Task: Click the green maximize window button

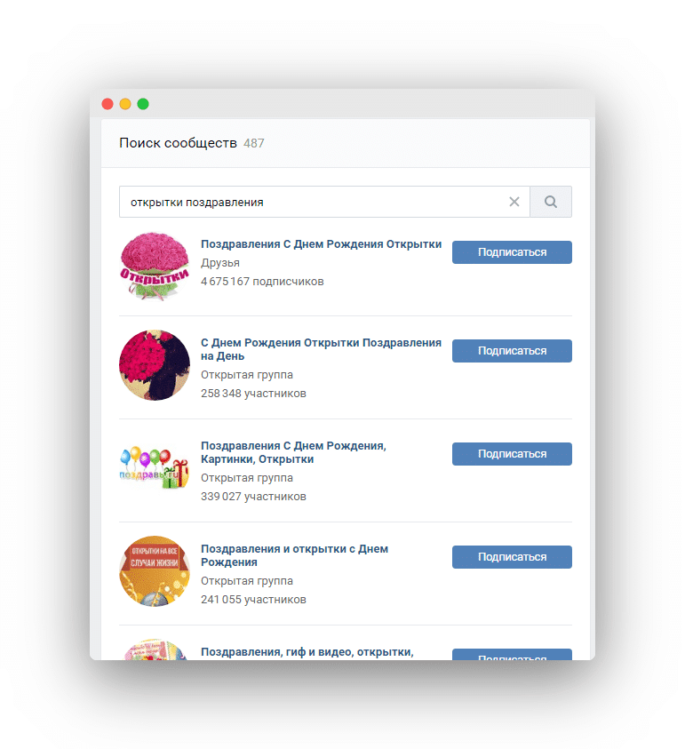Action: (x=143, y=104)
